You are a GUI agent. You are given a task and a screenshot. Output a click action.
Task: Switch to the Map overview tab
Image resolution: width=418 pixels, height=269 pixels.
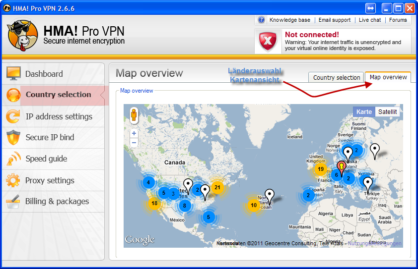388,77
